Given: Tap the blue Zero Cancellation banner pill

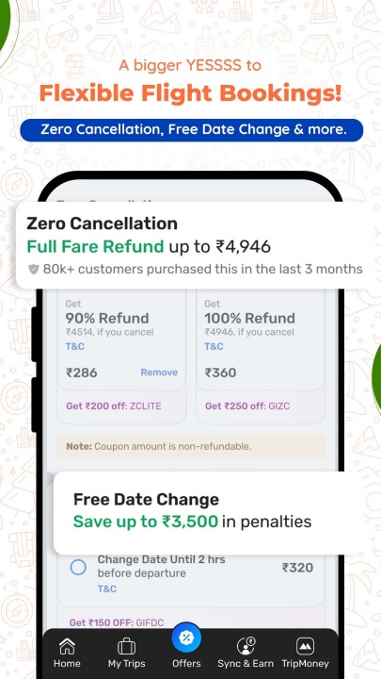Looking at the screenshot, I should point(191,130).
